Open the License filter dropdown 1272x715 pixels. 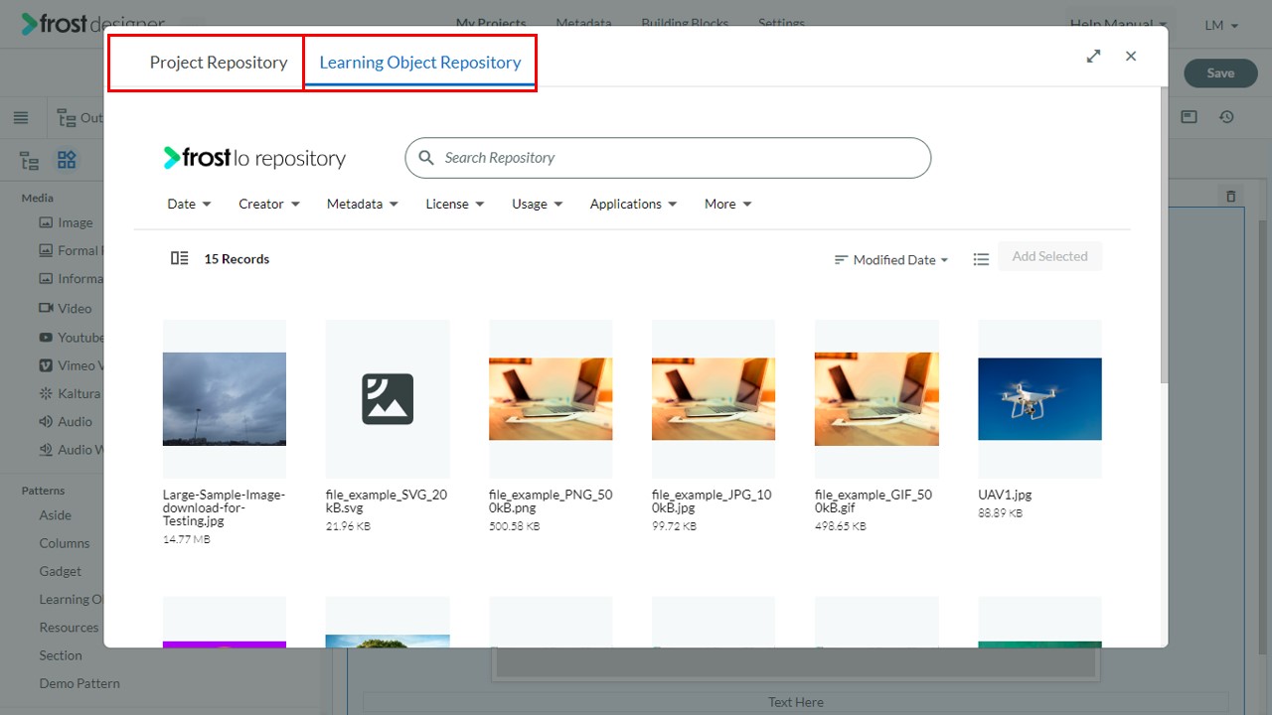coord(454,204)
